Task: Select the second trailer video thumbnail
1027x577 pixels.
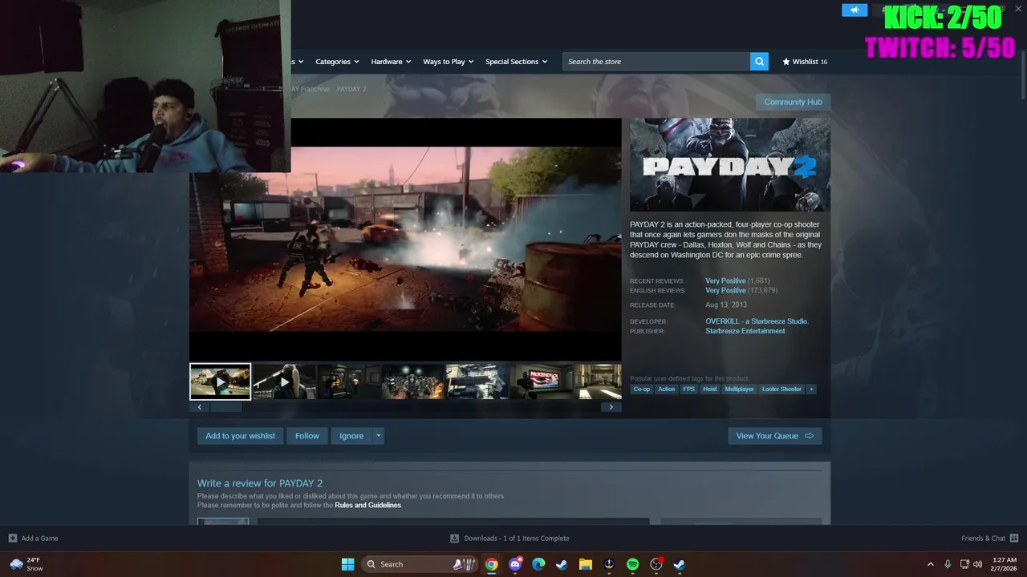Action: pos(284,381)
